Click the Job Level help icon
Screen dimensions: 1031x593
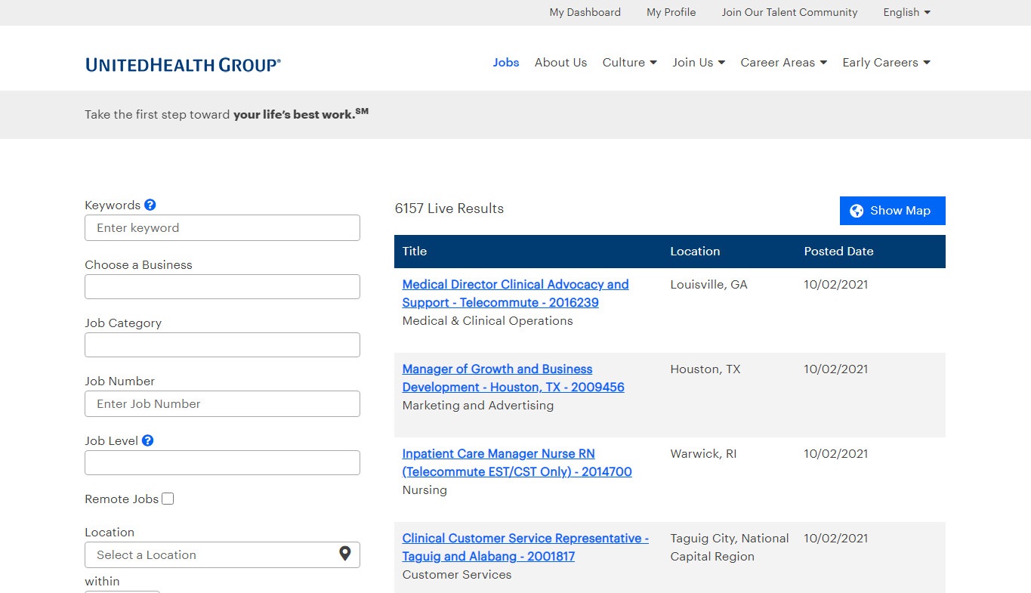(x=148, y=440)
